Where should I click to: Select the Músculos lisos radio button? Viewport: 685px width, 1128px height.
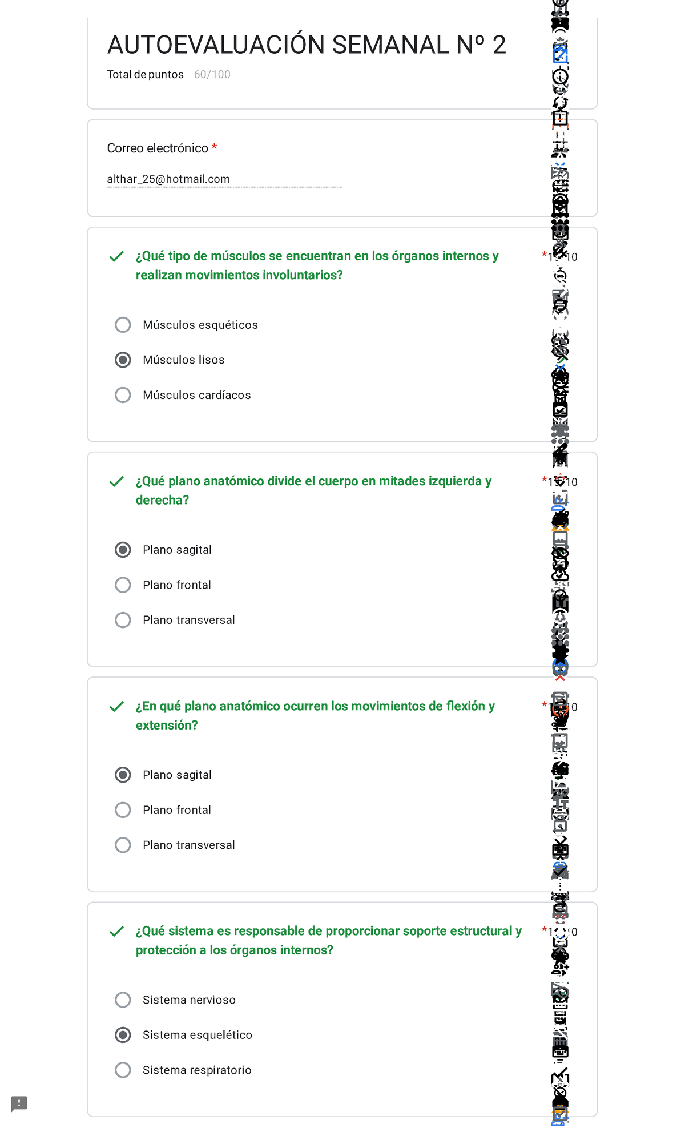point(123,360)
